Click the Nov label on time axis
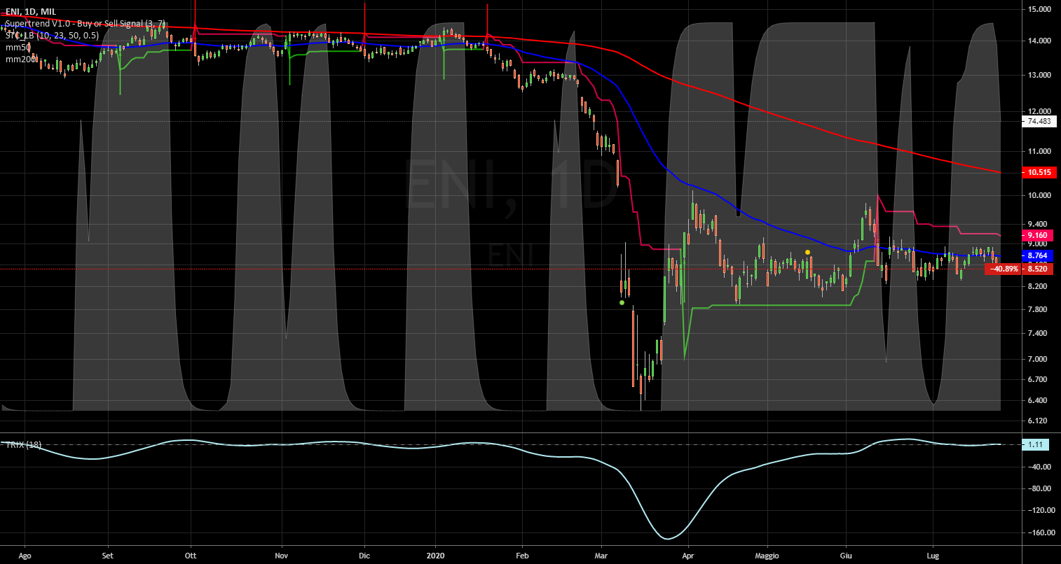 pos(282,556)
